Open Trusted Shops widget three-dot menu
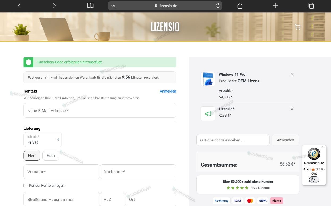The width and height of the screenshot is (331, 206). (x=323, y=147)
